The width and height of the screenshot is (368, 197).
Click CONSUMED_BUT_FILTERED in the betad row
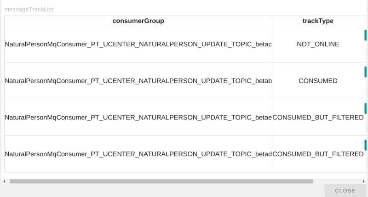(x=318, y=154)
